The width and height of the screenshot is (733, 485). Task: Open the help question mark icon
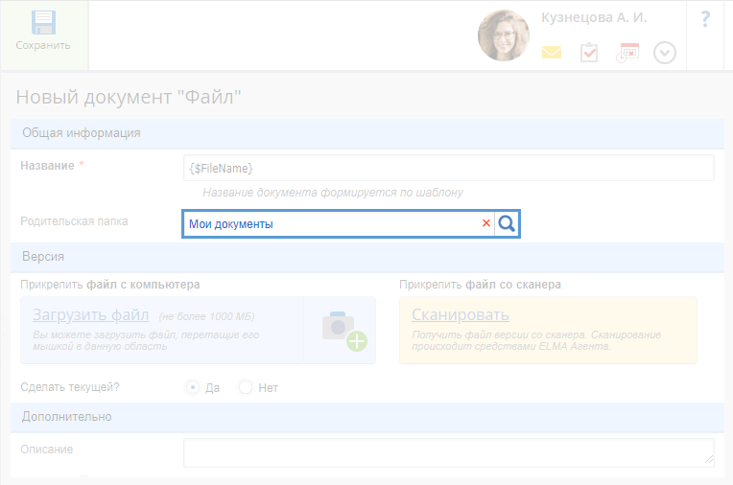pos(705,19)
